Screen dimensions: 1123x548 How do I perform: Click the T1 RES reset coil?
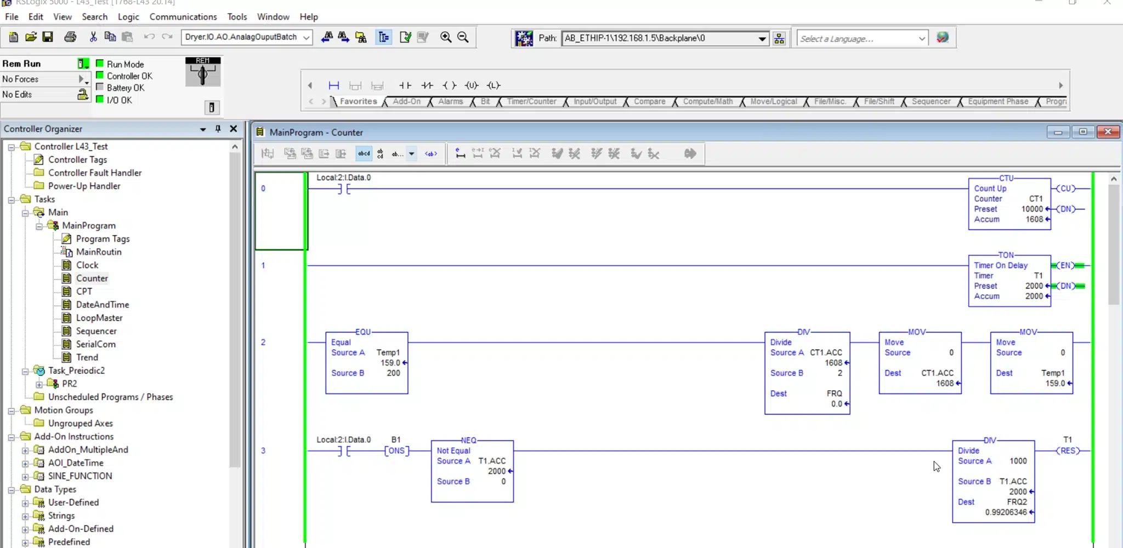point(1068,450)
